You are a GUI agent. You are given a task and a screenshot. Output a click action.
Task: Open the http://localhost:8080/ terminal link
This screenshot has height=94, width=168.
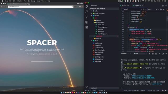[x=142, y=76]
